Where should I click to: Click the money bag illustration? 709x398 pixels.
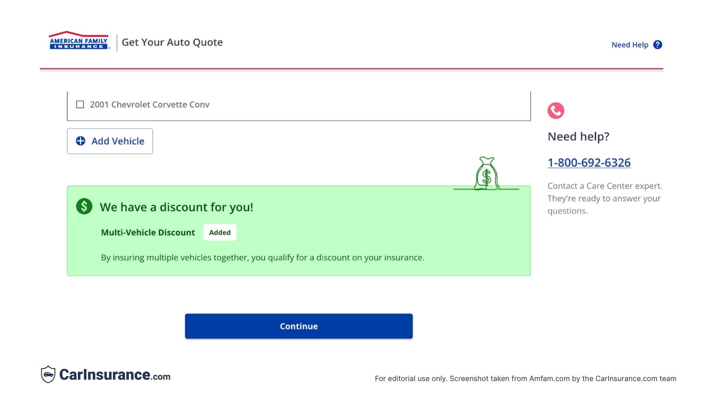click(x=487, y=172)
